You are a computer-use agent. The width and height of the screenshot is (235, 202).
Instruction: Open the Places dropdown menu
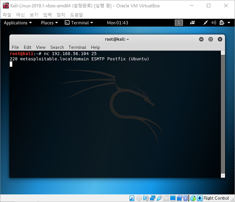click(x=50, y=23)
